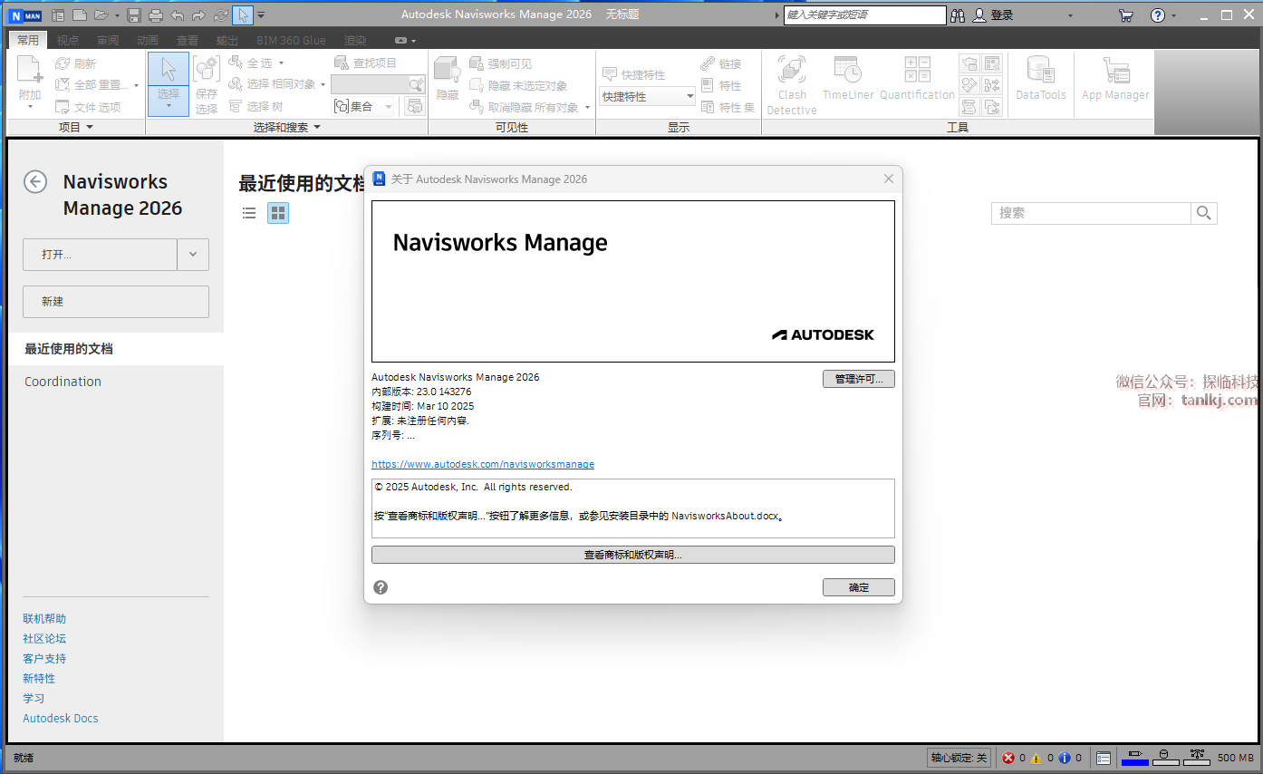Viewport: 1263px width, 774px height.
Task: Click the Open folder icon in quick access toolbar
Action: pyautogui.click(x=101, y=15)
